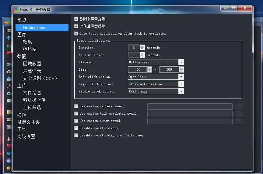Open the Discord icon in sidebar
The height and width of the screenshot is (174, 263).
(x=9, y=161)
